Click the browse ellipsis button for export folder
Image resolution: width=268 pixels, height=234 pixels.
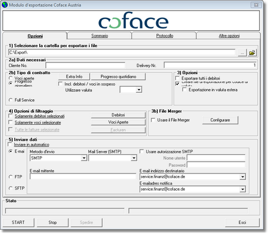coord(242,53)
